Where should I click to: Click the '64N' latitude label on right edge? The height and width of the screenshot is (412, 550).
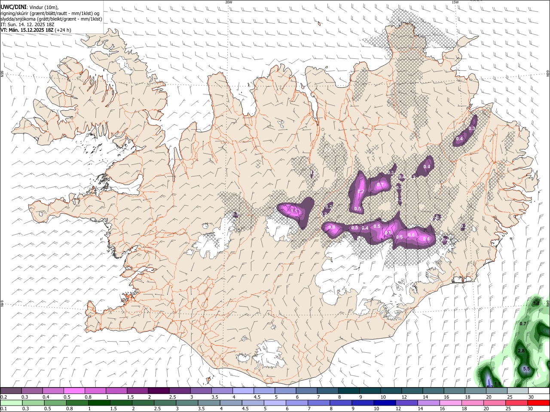coord(548,303)
